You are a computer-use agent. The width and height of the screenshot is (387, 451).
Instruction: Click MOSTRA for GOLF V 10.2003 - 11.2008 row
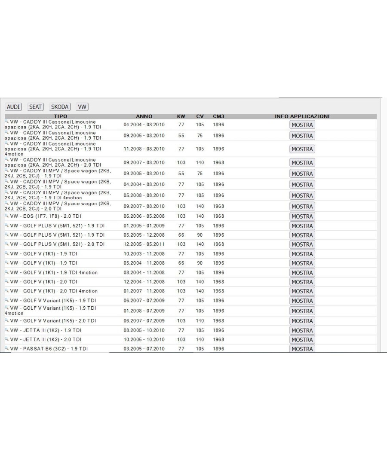point(302,254)
